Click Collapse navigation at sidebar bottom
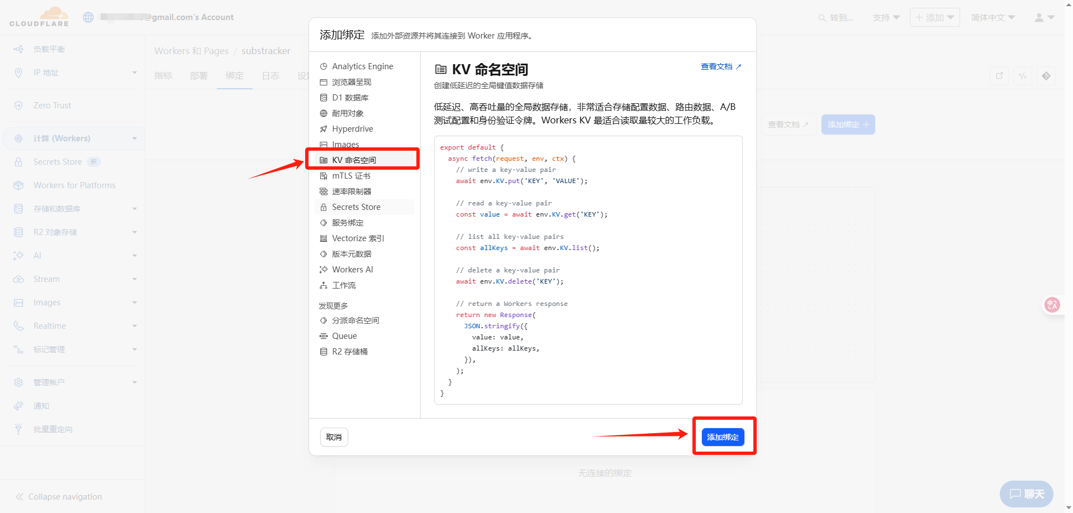This screenshot has height=513, width=1073. [59, 497]
